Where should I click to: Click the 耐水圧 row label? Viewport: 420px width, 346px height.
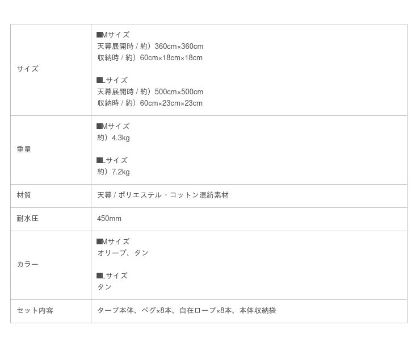28,219
